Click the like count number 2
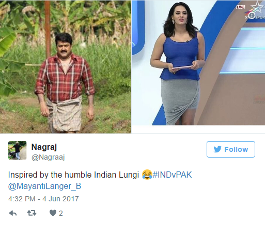This screenshot has width=265, height=225. point(61,213)
